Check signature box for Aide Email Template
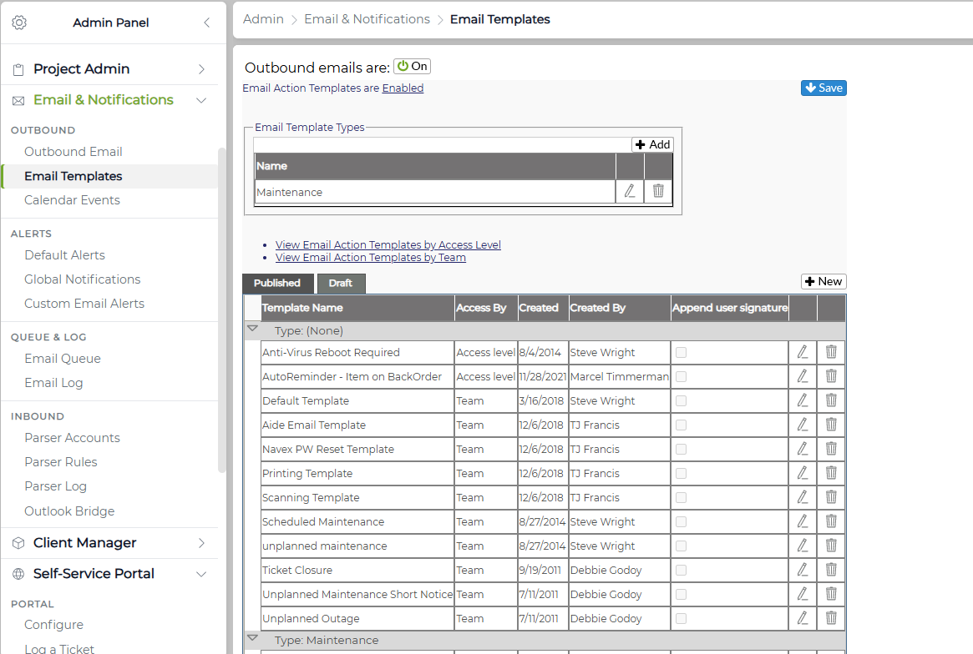The height and width of the screenshot is (654, 973). click(681, 425)
